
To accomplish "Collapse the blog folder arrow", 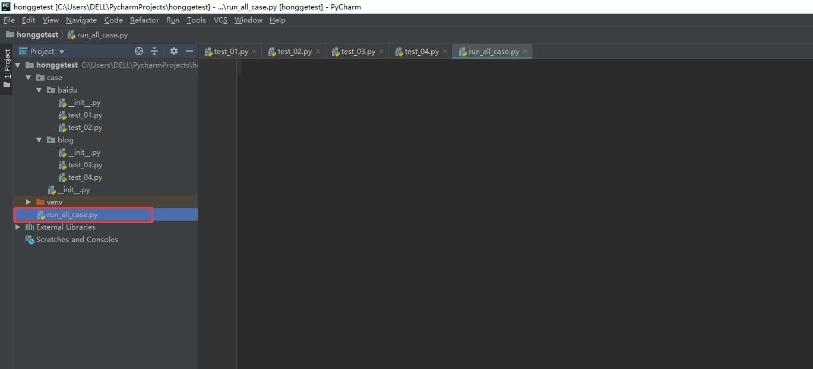I will click(x=39, y=140).
